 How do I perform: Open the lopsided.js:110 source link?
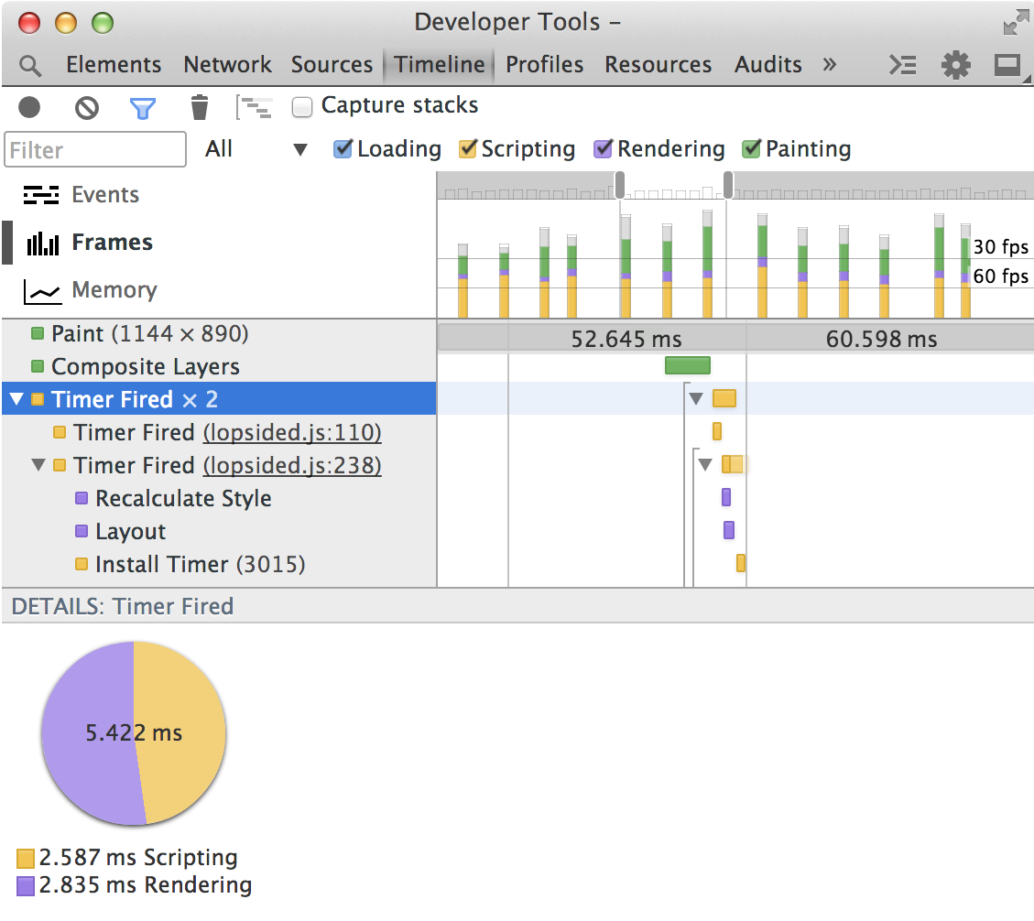click(292, 433)
